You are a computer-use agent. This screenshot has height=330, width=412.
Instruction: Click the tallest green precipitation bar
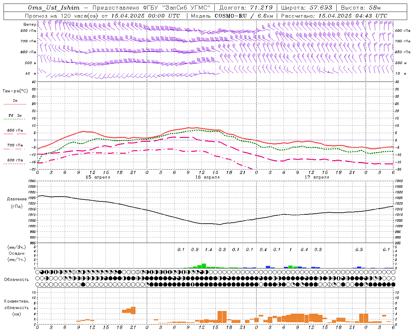click(204, 266)
